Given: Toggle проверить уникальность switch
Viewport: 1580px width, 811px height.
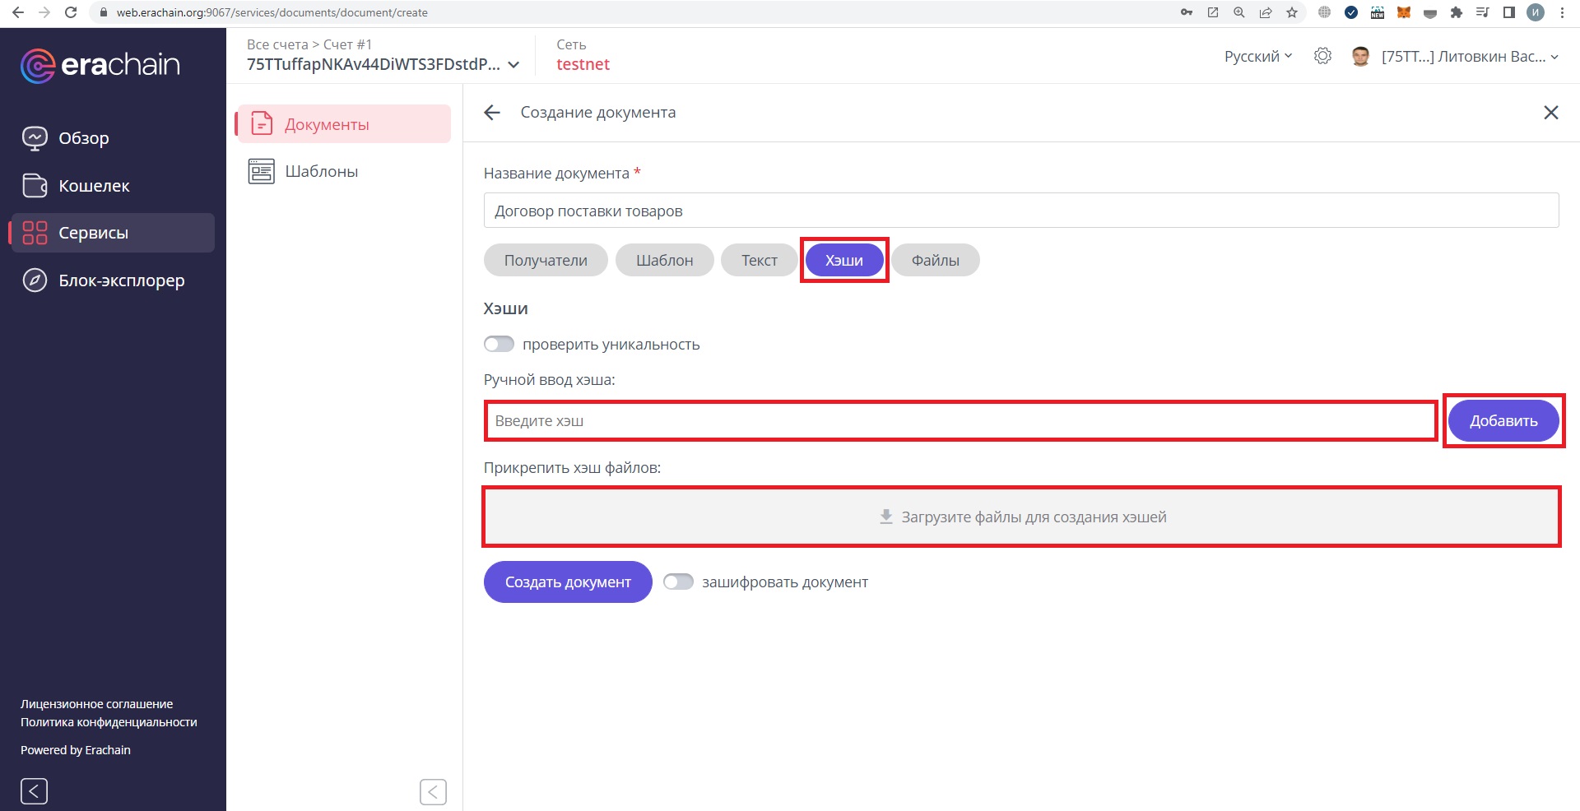Looking at the screenshot, I should 499,344.
